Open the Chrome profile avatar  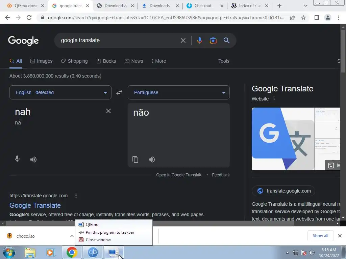pos(328,18)
